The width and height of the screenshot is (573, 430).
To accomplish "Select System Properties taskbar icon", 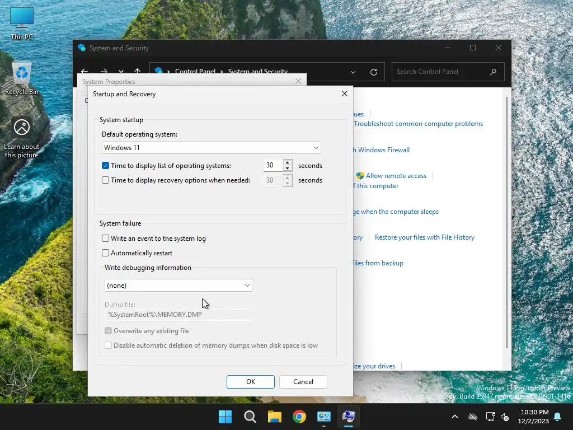I will tap(349, 417).
